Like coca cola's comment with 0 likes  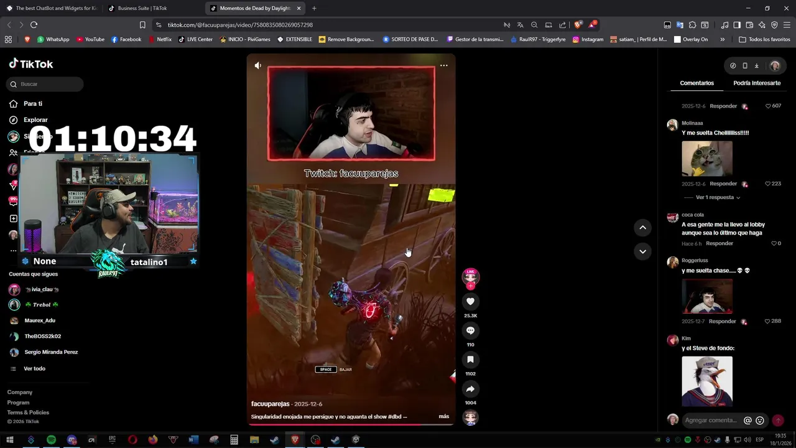pyautogui.click(x=775, y=243)
